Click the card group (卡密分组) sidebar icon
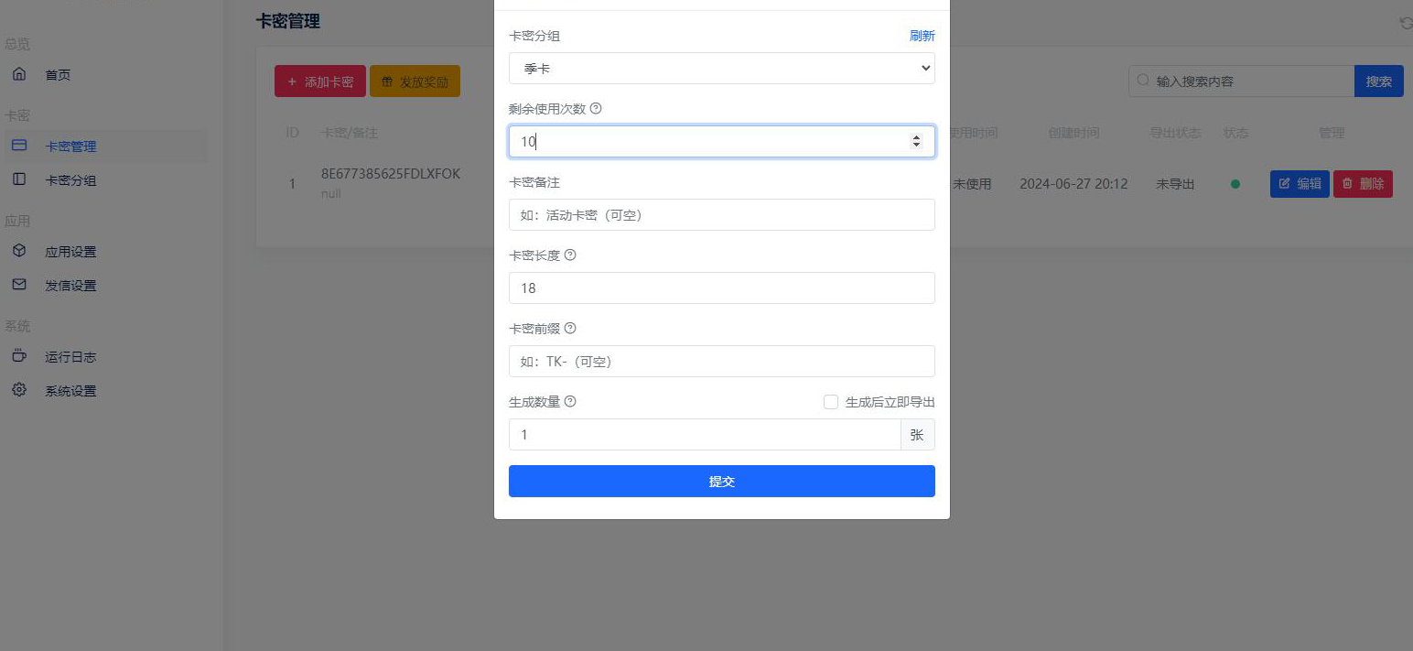This screenshot has height=651, width=1413. (19, 179)
